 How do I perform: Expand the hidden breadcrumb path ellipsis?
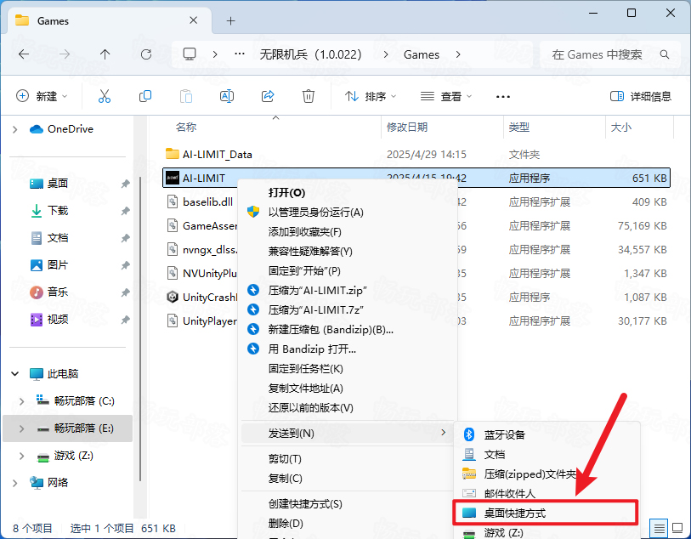[x=240, y=54]
